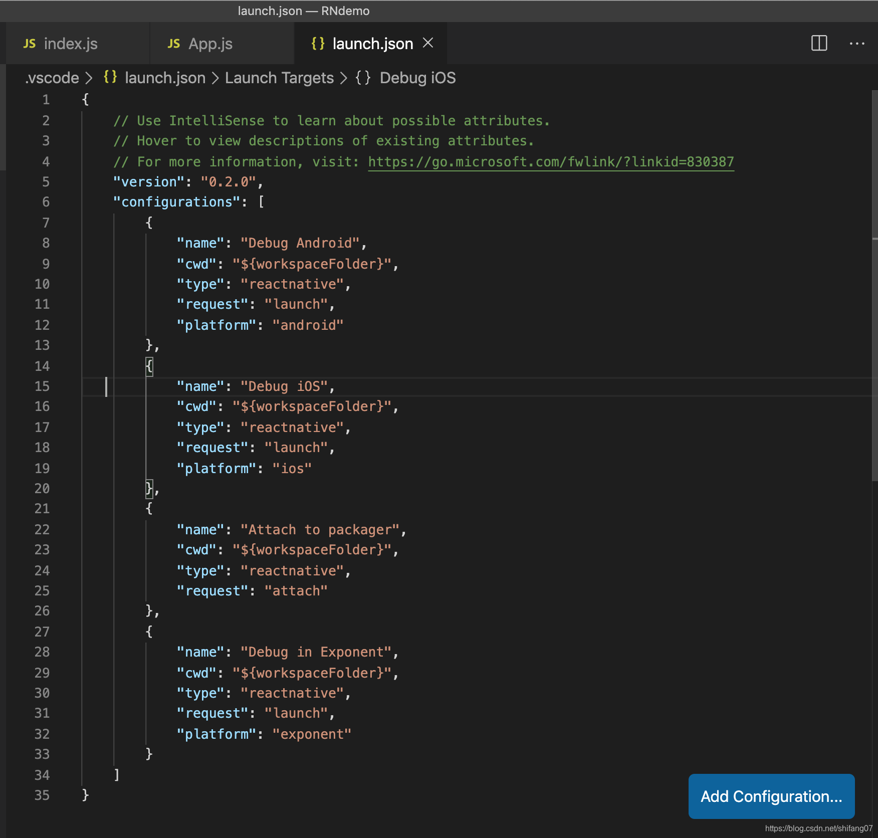Image resolution: width=878 pixels, height=838 pixels.
Task: Place cursor in "Debug iOS" string
Action: pos(284,386)
